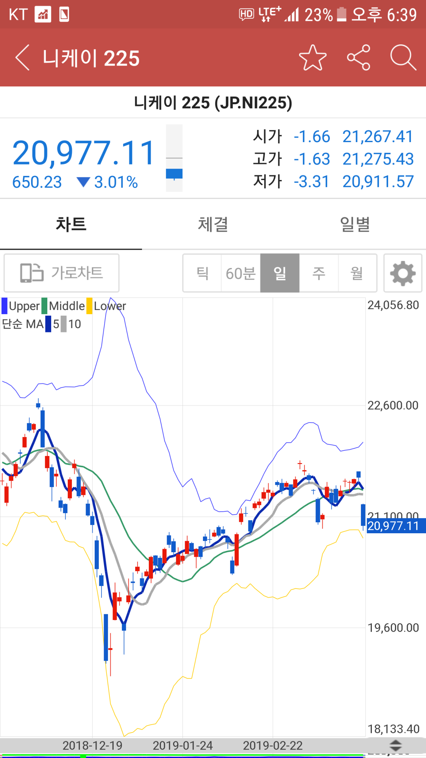The width and height of the screenshot is (426, 758).
Task: Open search with magnifier icon
Action: [x=403, y=58]
